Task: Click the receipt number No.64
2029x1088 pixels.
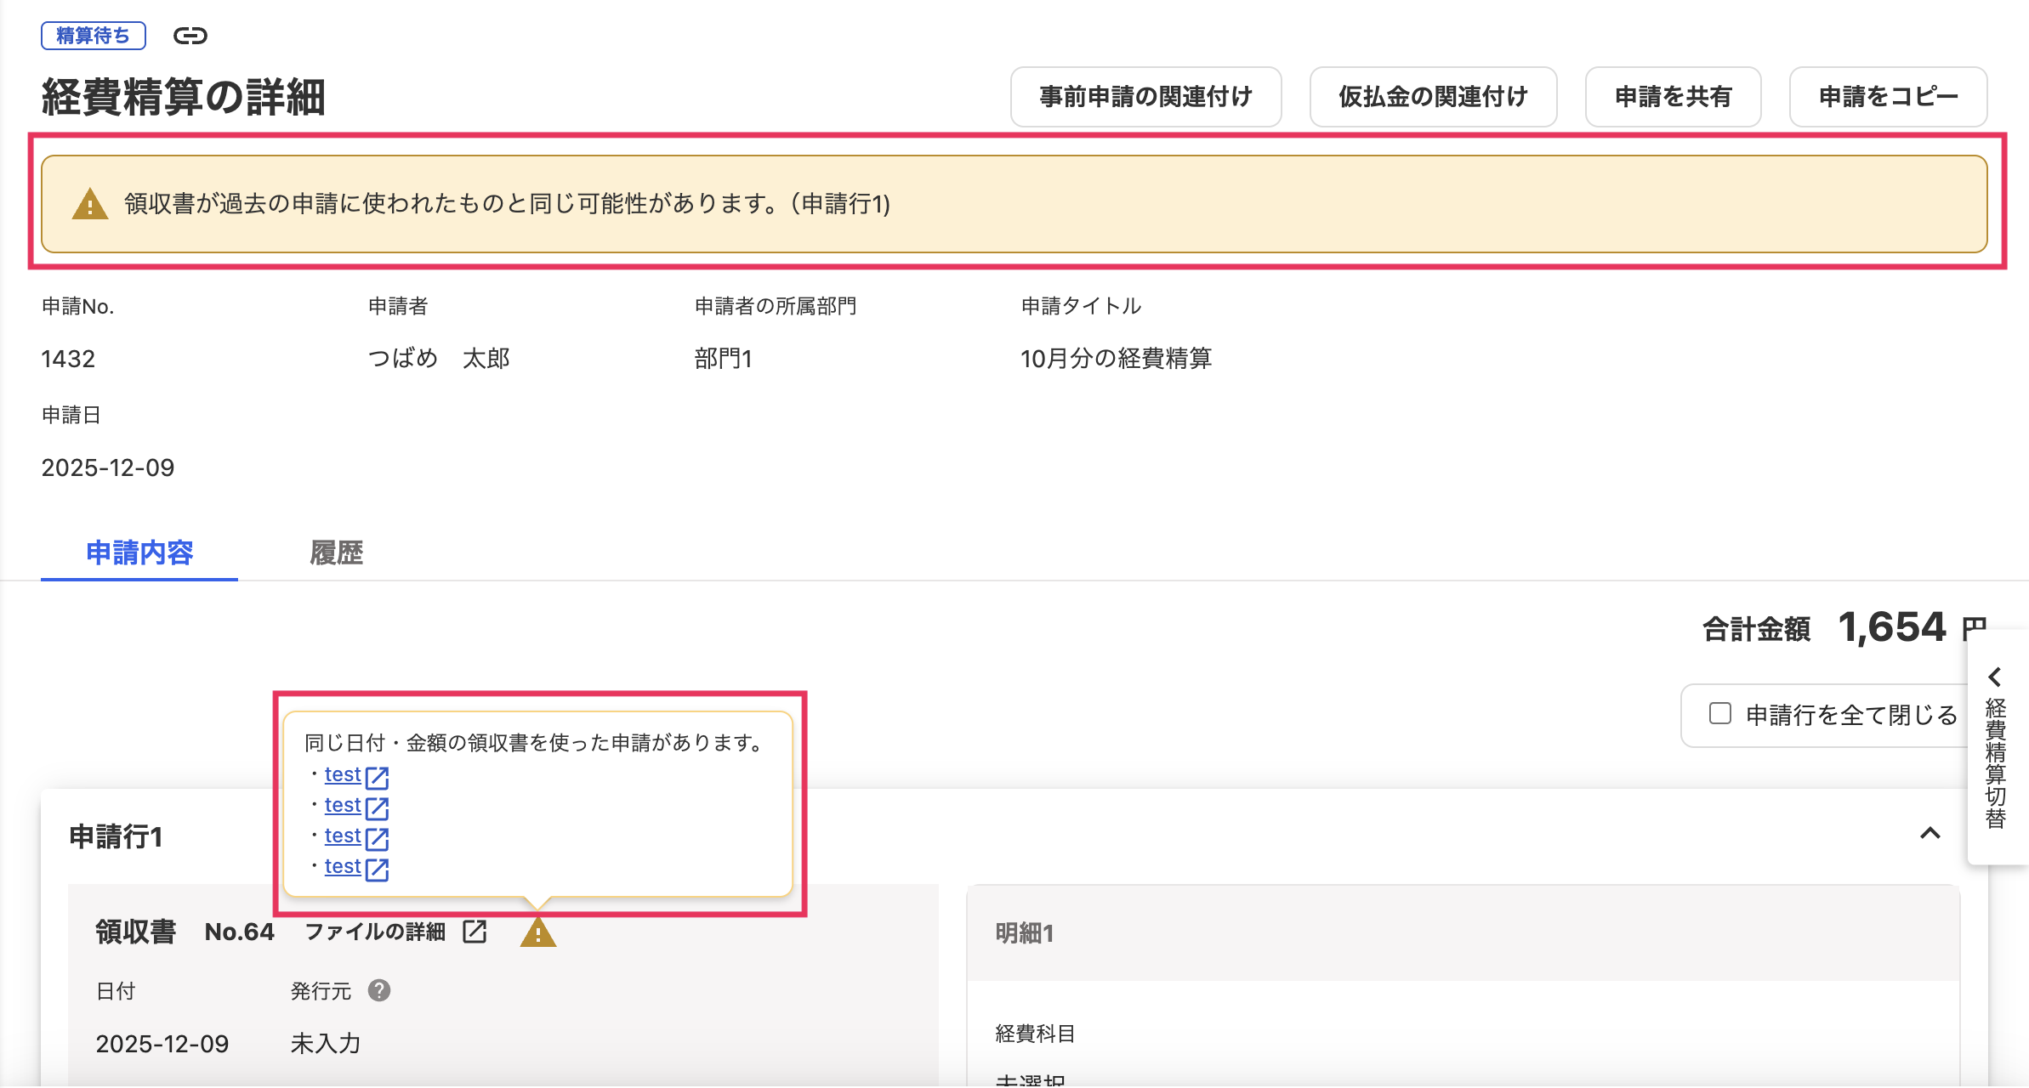Action: pos(240,932)
